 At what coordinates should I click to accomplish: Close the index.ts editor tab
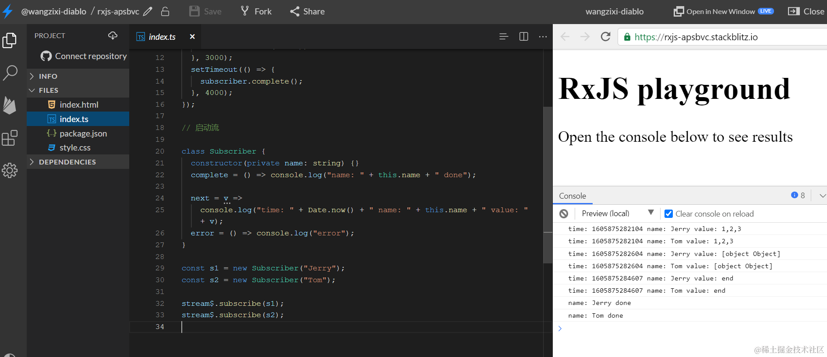(x=192, y=37)
